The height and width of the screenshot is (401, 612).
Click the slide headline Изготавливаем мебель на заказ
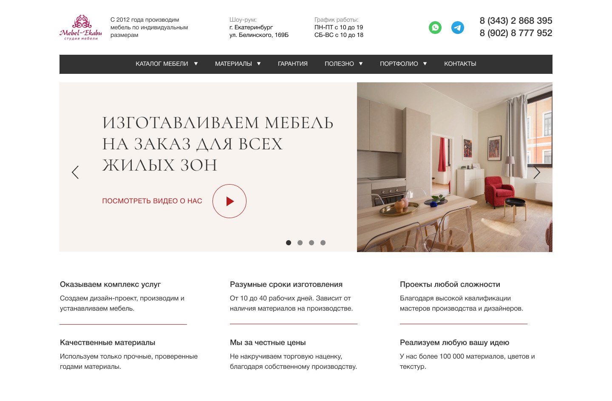218,144
